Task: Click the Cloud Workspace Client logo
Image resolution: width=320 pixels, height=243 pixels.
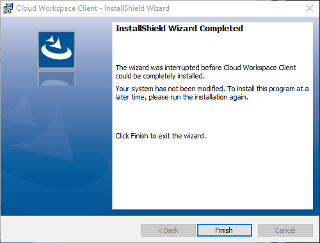Action: 56,50
